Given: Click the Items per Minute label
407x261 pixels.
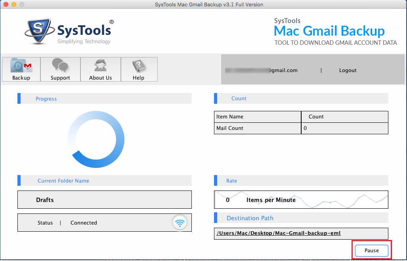Looking at the screenshot, I should 271,200.
